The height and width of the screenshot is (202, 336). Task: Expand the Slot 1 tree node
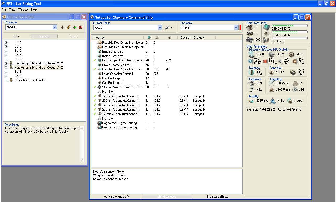point(6,42)
